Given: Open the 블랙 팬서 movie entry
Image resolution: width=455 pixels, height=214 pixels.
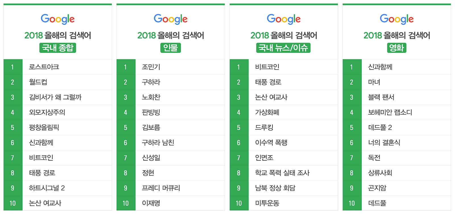Looking at the screenshot, I should [x=381, y=97].
